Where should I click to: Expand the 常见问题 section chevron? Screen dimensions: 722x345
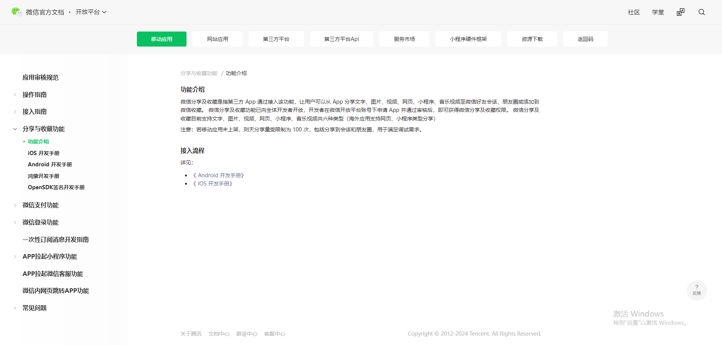[x=15, y=308]
